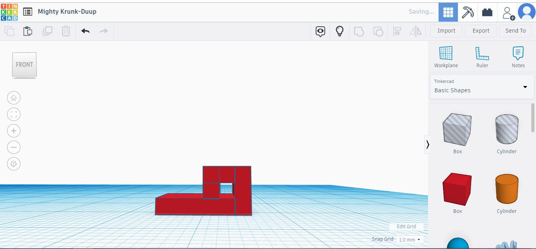Click the Home view button

pos(14,98)
